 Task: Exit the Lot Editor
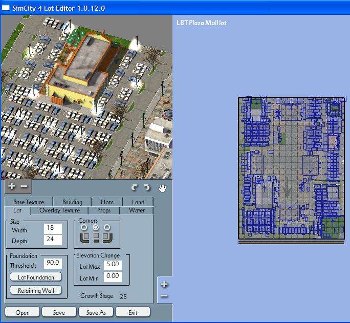(133, 312)
